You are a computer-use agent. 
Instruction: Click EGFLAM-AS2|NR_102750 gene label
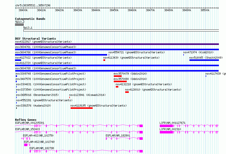(38, 135)
